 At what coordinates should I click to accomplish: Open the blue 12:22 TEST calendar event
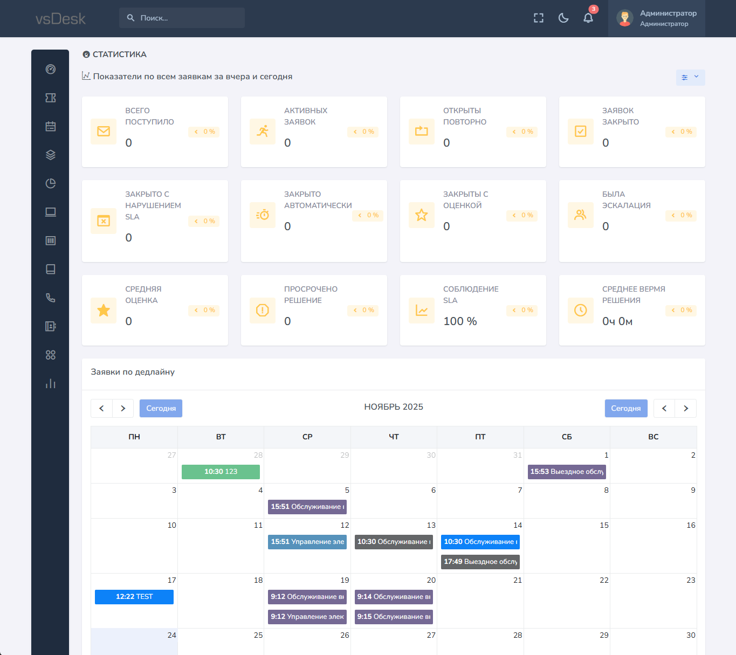point(134,597)
